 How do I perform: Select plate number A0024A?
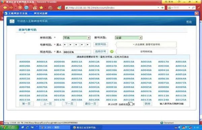coord(59,66)
